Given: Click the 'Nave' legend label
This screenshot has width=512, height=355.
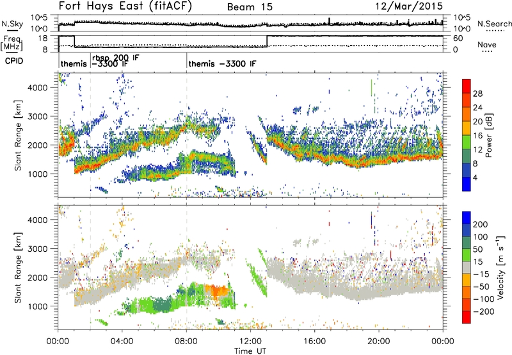Looking at the screenshot, I should tap(487, 44).
